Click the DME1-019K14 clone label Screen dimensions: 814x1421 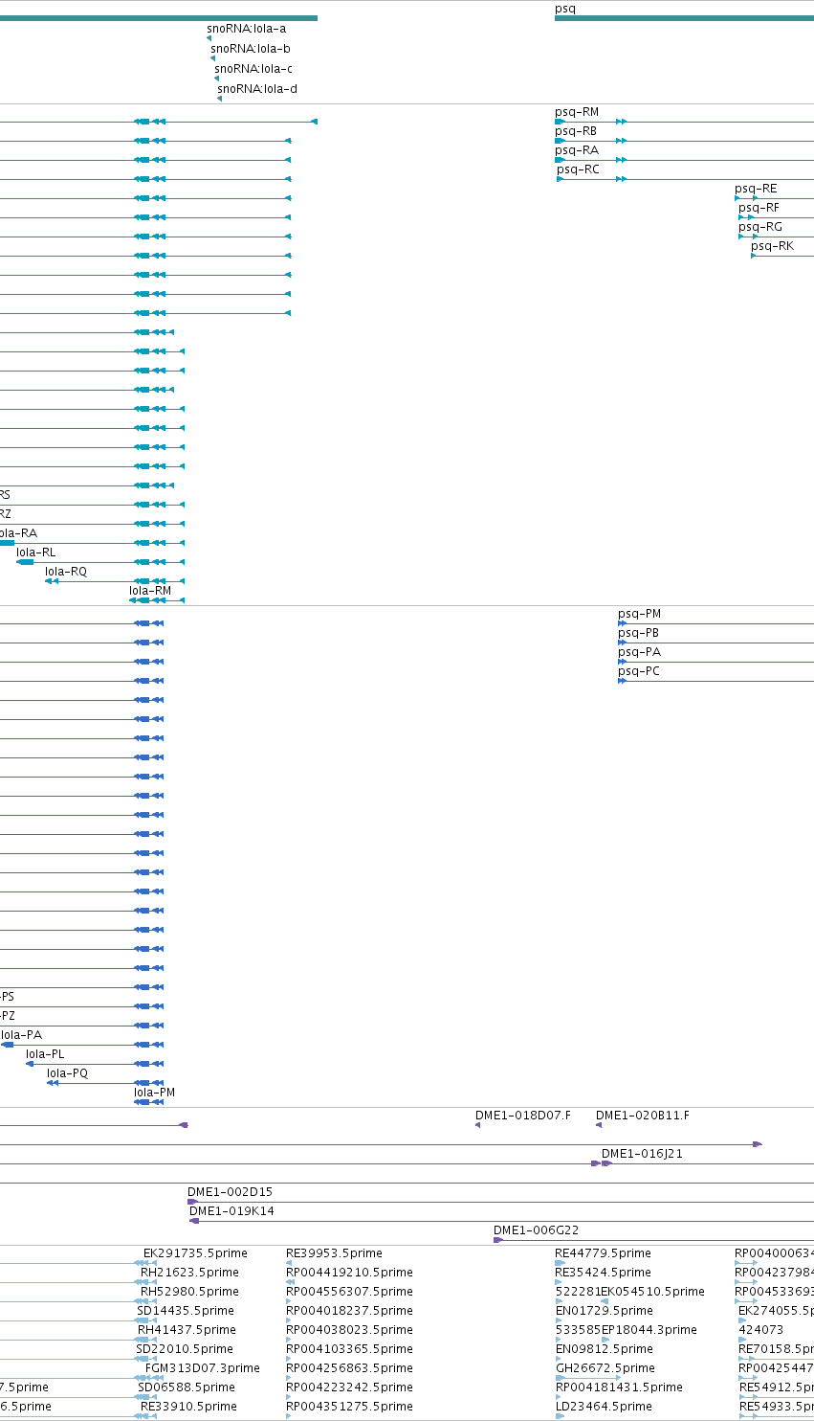[x=231, y=1211]
